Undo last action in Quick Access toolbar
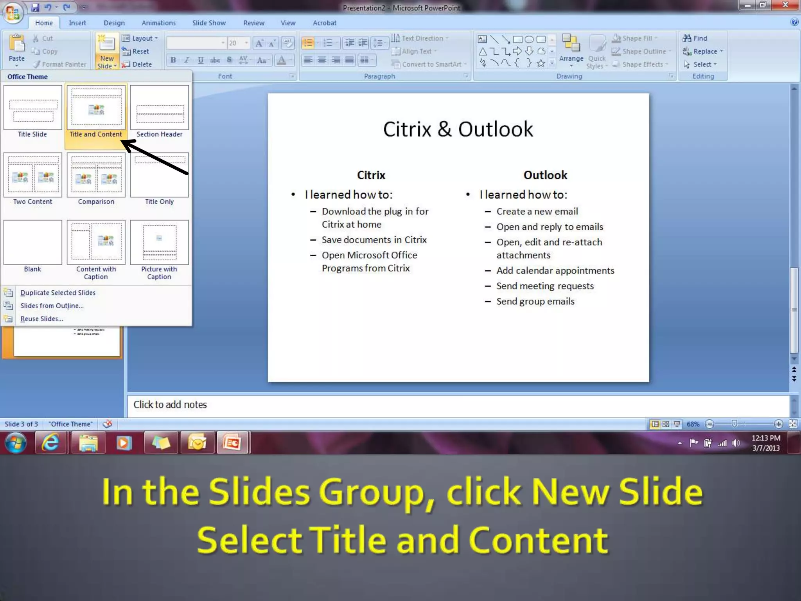801x601 pixels. 48,7
